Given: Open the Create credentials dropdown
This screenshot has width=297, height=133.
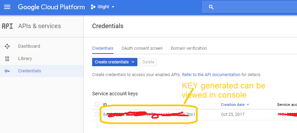Looking at the screenshot, I should click(115, 62).
